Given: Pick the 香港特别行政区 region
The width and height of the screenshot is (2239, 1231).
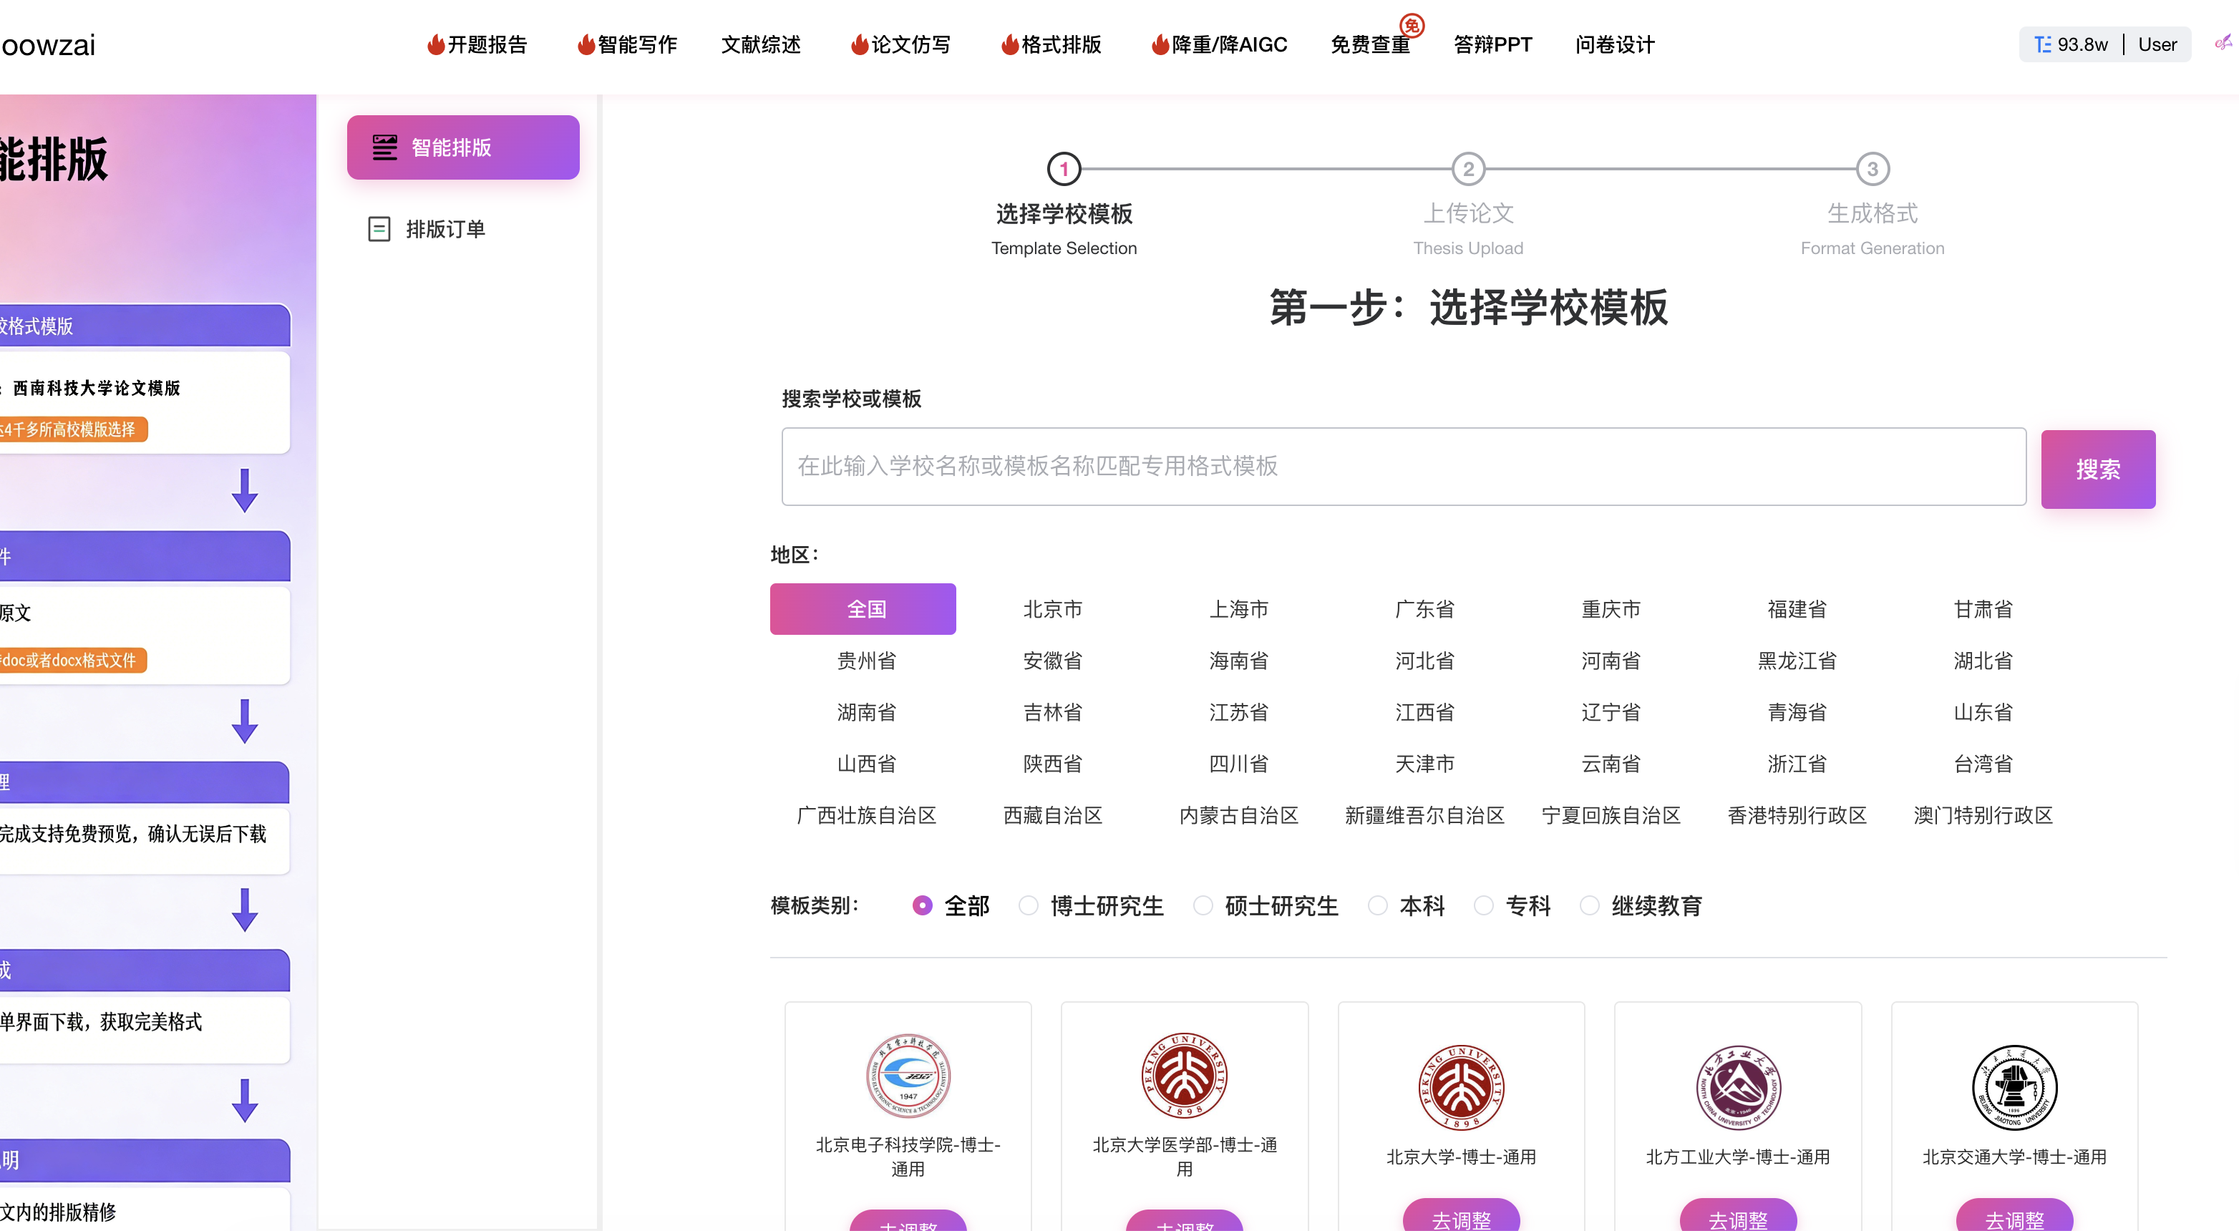Looking at the screenshot, I should pos(1797,814).
